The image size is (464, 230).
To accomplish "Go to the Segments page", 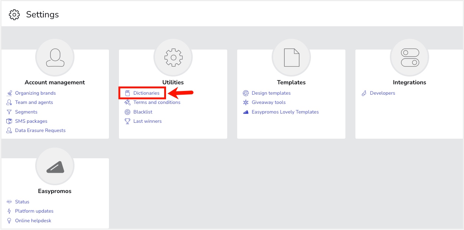I will point(26,112).
